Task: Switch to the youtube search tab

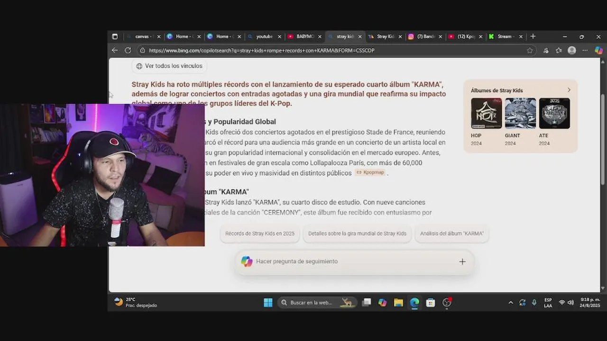Action: tap(264, 36)
